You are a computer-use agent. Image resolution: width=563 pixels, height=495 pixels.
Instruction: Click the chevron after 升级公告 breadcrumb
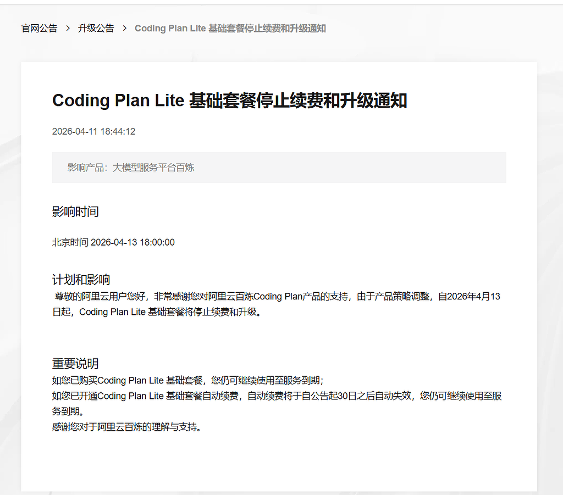coord(125,29)
